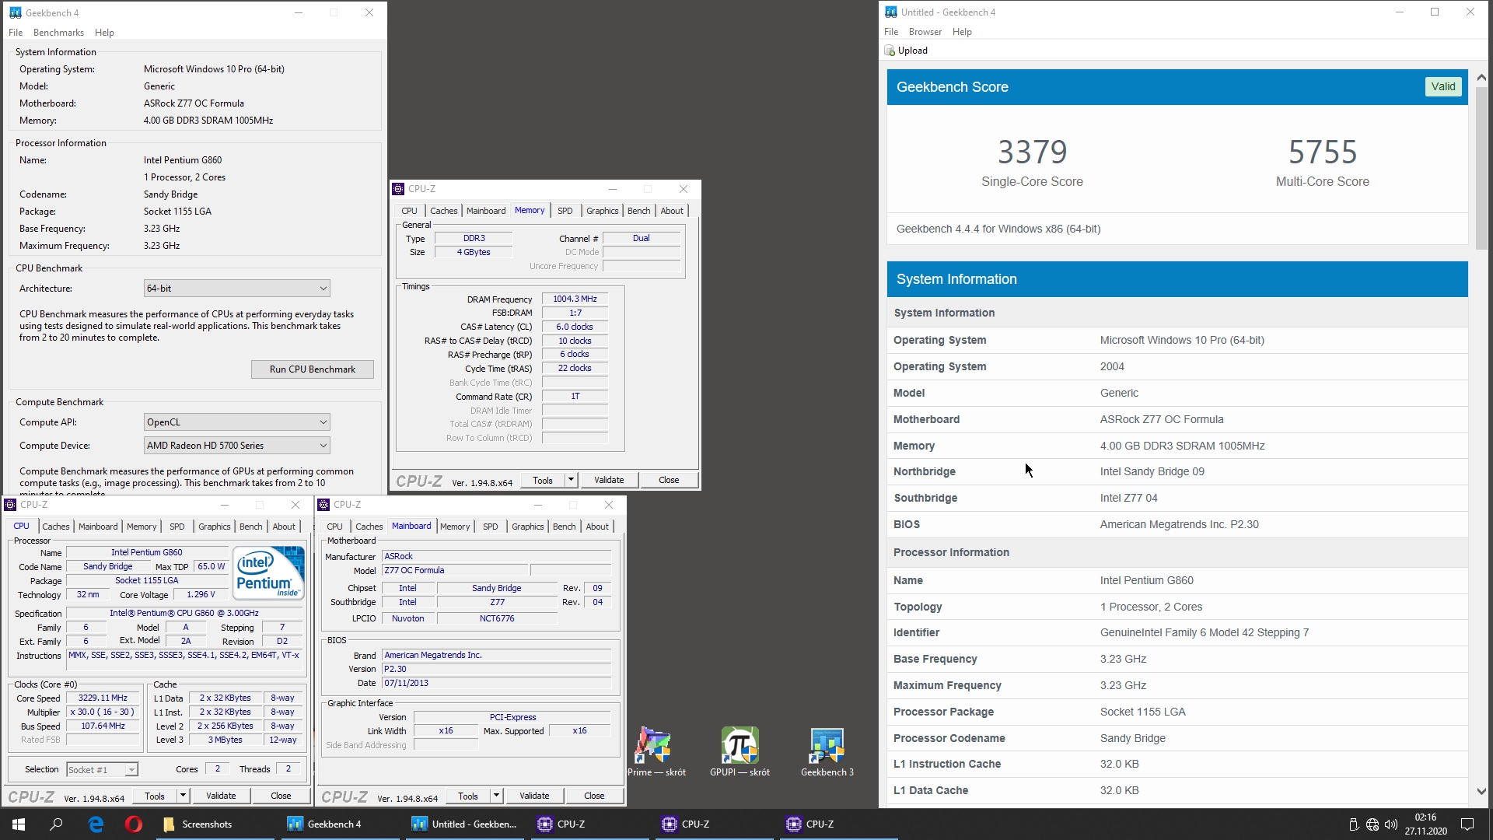Click Close button in Memory CPU-Z window
1493x840 pixels.
pyautogui.click(x=669, y=480)
